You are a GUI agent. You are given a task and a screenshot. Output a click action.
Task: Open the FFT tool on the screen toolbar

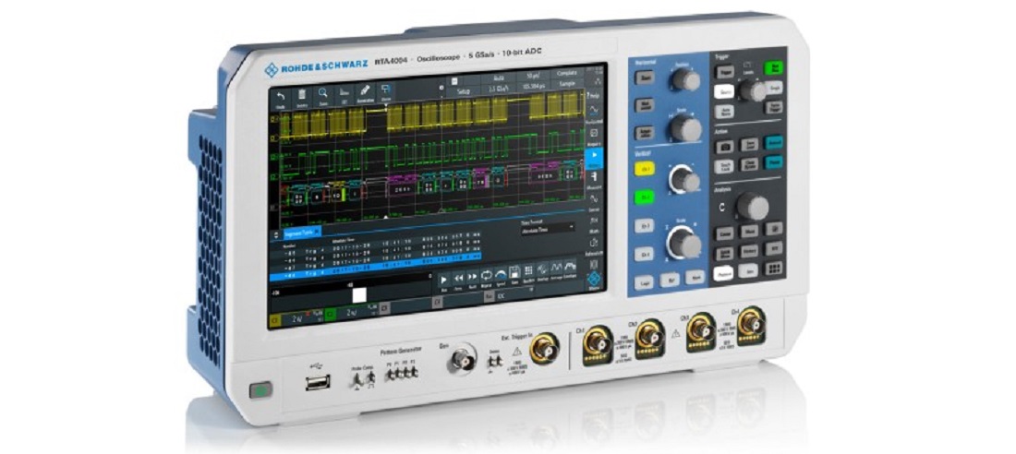coord(344,94)
